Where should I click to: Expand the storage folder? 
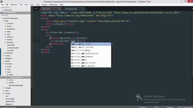pyautogui.click(x=4, y=88)
